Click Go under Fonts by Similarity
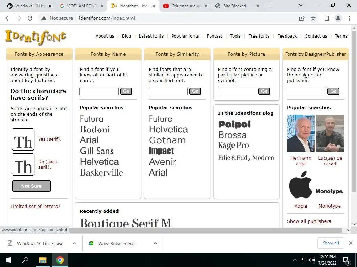 pos(195,91)
